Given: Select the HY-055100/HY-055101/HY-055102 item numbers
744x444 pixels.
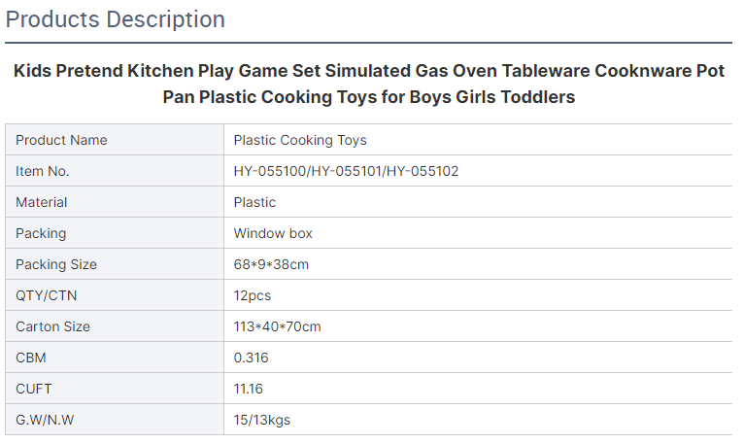Looking at the screenshot, I should pyautogui.click(x=346, y=171).
